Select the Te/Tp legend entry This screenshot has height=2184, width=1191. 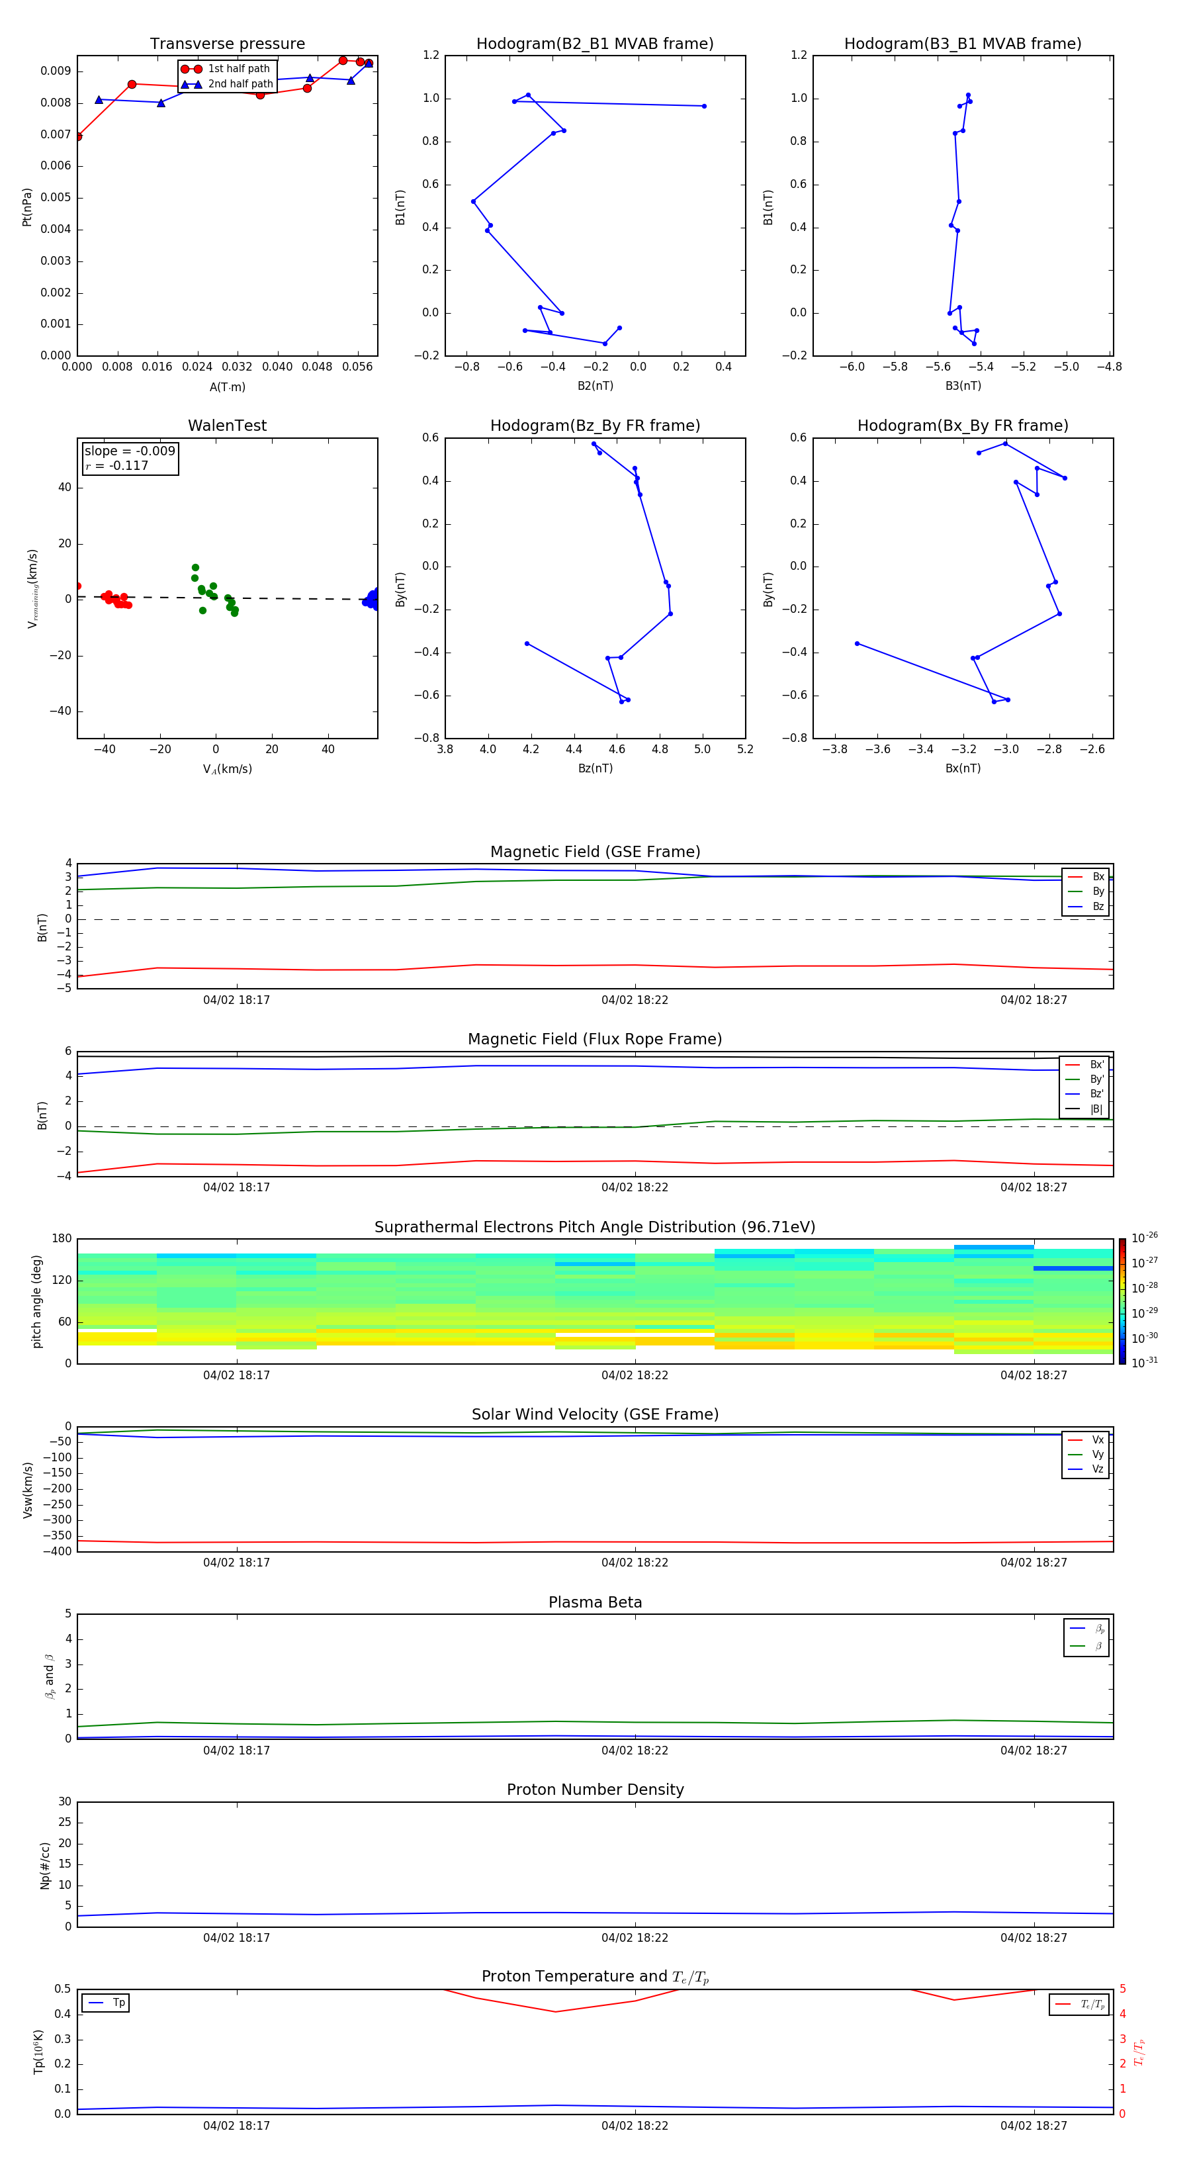pos(1079,2004)
